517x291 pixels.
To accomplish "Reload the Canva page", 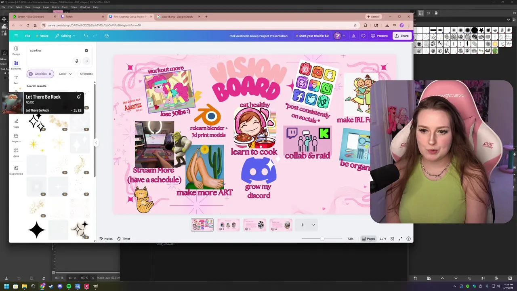I will (x=28, y=25).
